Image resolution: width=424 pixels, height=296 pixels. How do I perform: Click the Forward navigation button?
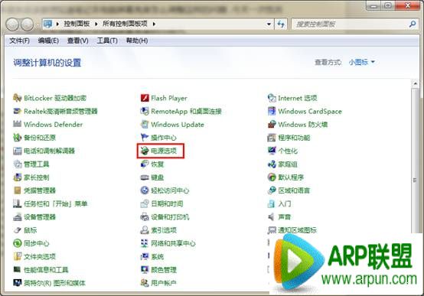click(x=28, y=24)
